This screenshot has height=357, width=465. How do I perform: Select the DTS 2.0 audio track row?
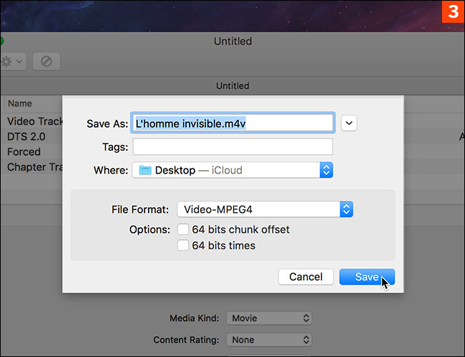click(x=29, y=136)
